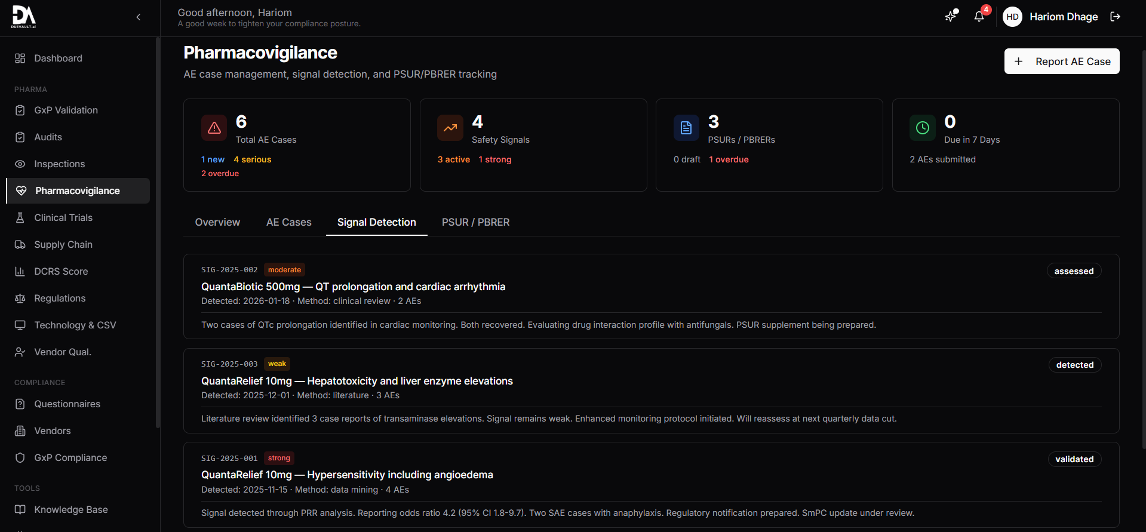Switch to the AE Cases tab
This screenshot has width=1146, height=532.
pyautogui.click(x=288, y=222)
